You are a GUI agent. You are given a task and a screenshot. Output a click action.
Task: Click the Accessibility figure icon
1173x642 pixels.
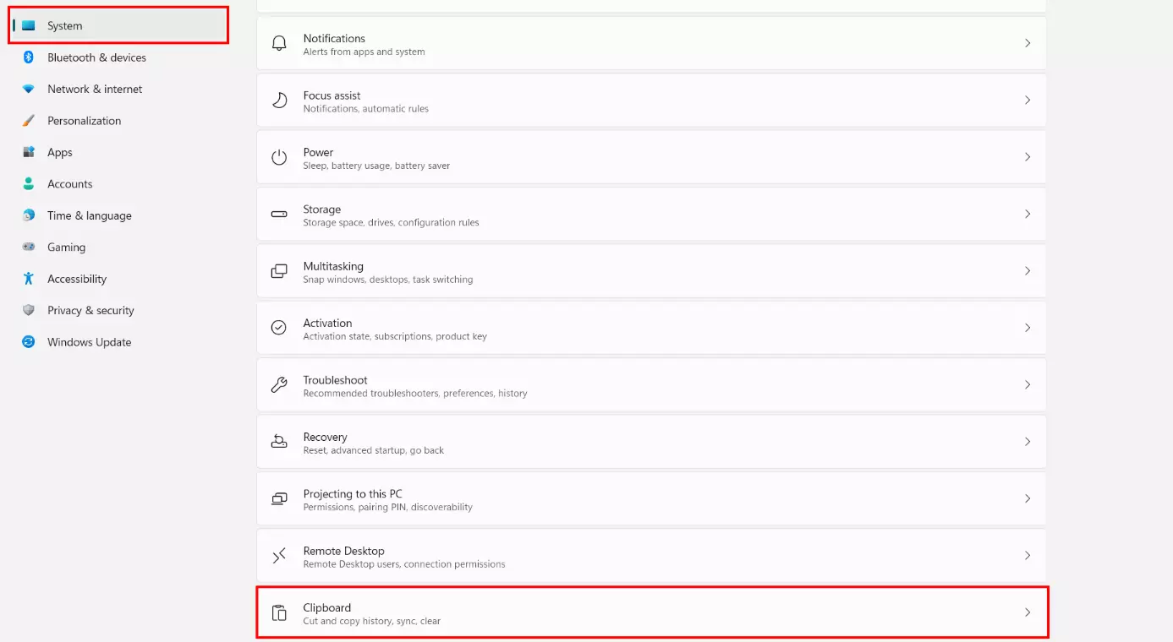(29, 279)
